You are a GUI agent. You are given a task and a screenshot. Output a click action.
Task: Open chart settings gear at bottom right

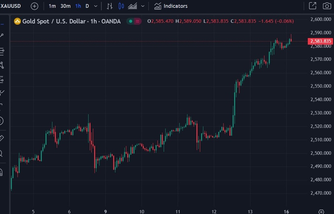pos(321,212)
